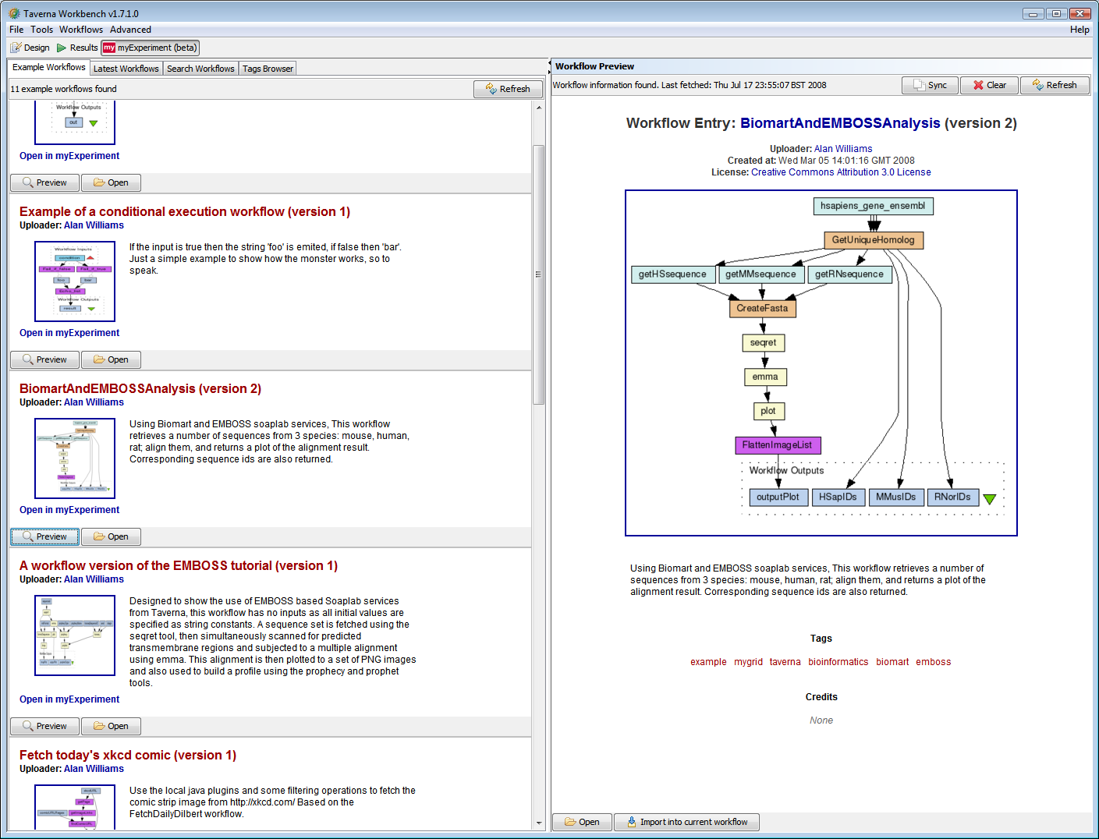Open the conditional execution workflow
Screen dimensions: 1099x839
pyautogui.click(x=111, y=359)
